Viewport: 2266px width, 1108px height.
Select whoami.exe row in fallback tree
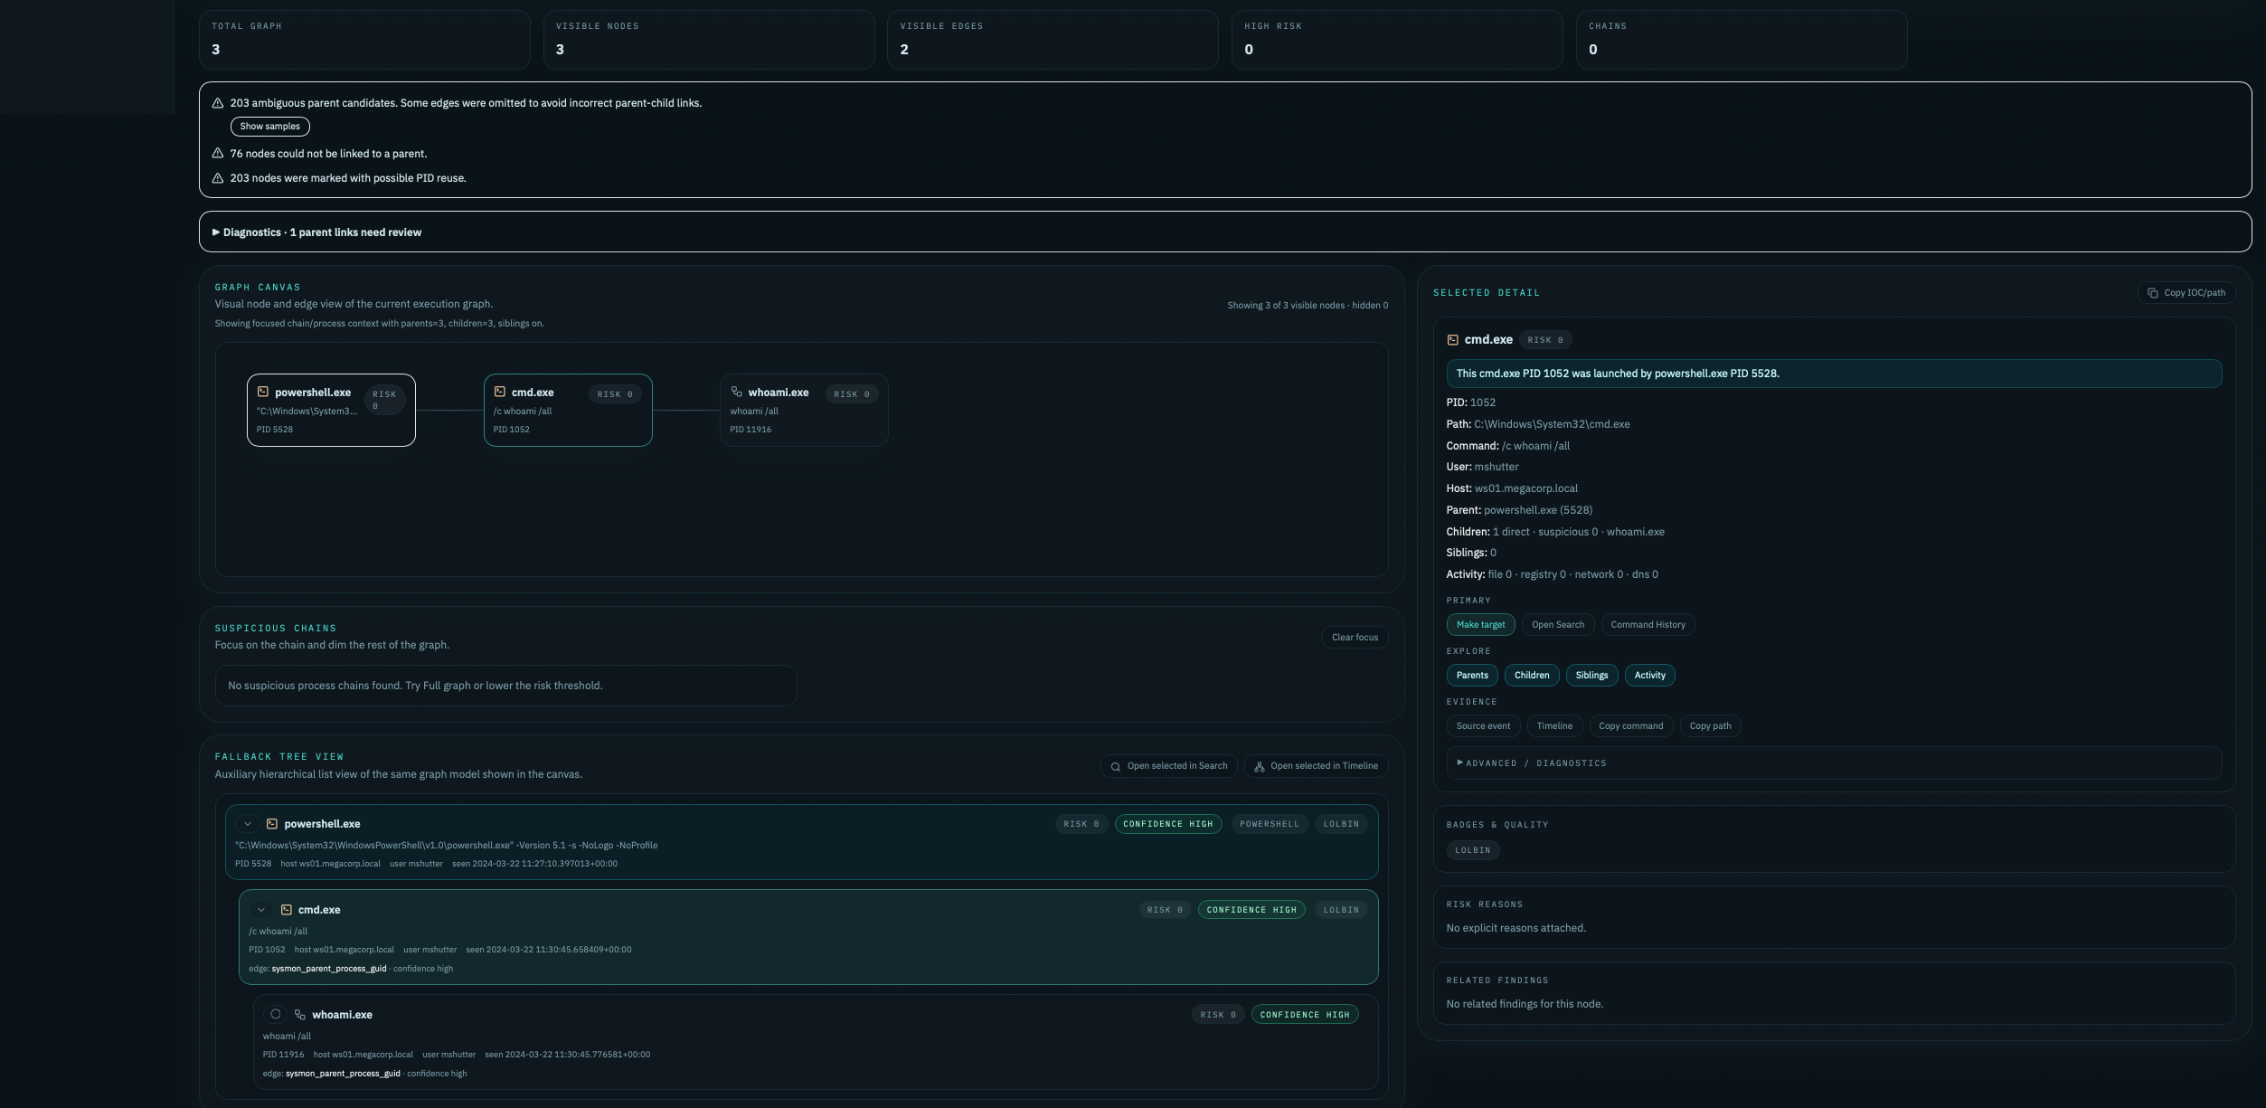coord(816,1042)
